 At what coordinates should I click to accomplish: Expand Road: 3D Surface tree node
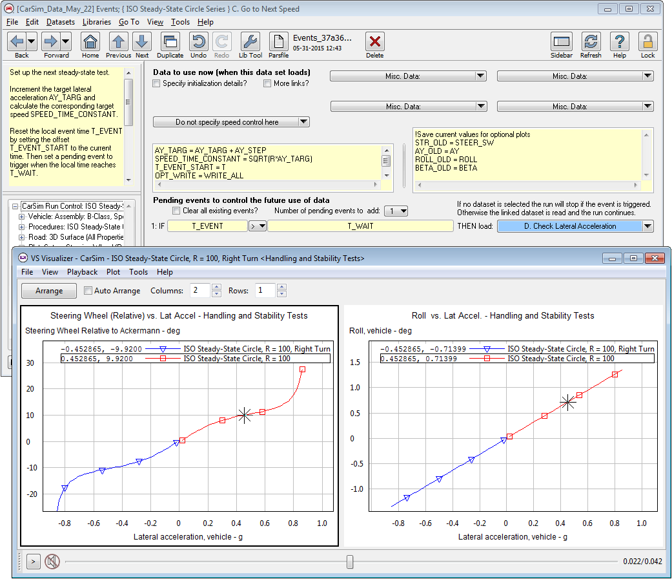21,237
